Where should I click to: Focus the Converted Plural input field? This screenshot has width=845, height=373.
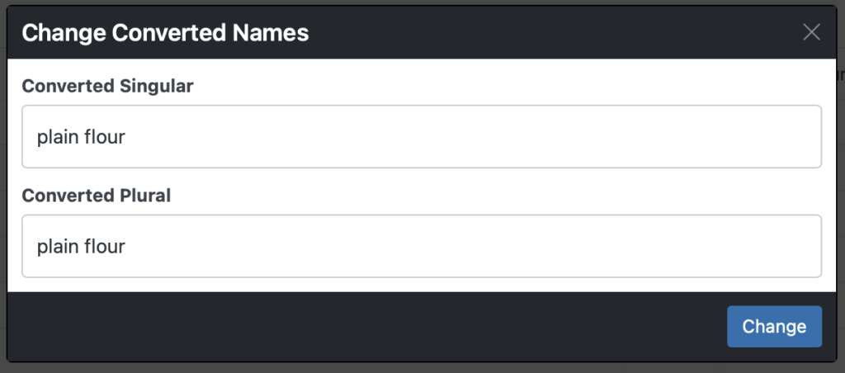click(422, 247)
